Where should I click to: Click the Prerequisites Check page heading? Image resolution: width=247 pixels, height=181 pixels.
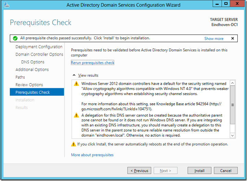41,22
